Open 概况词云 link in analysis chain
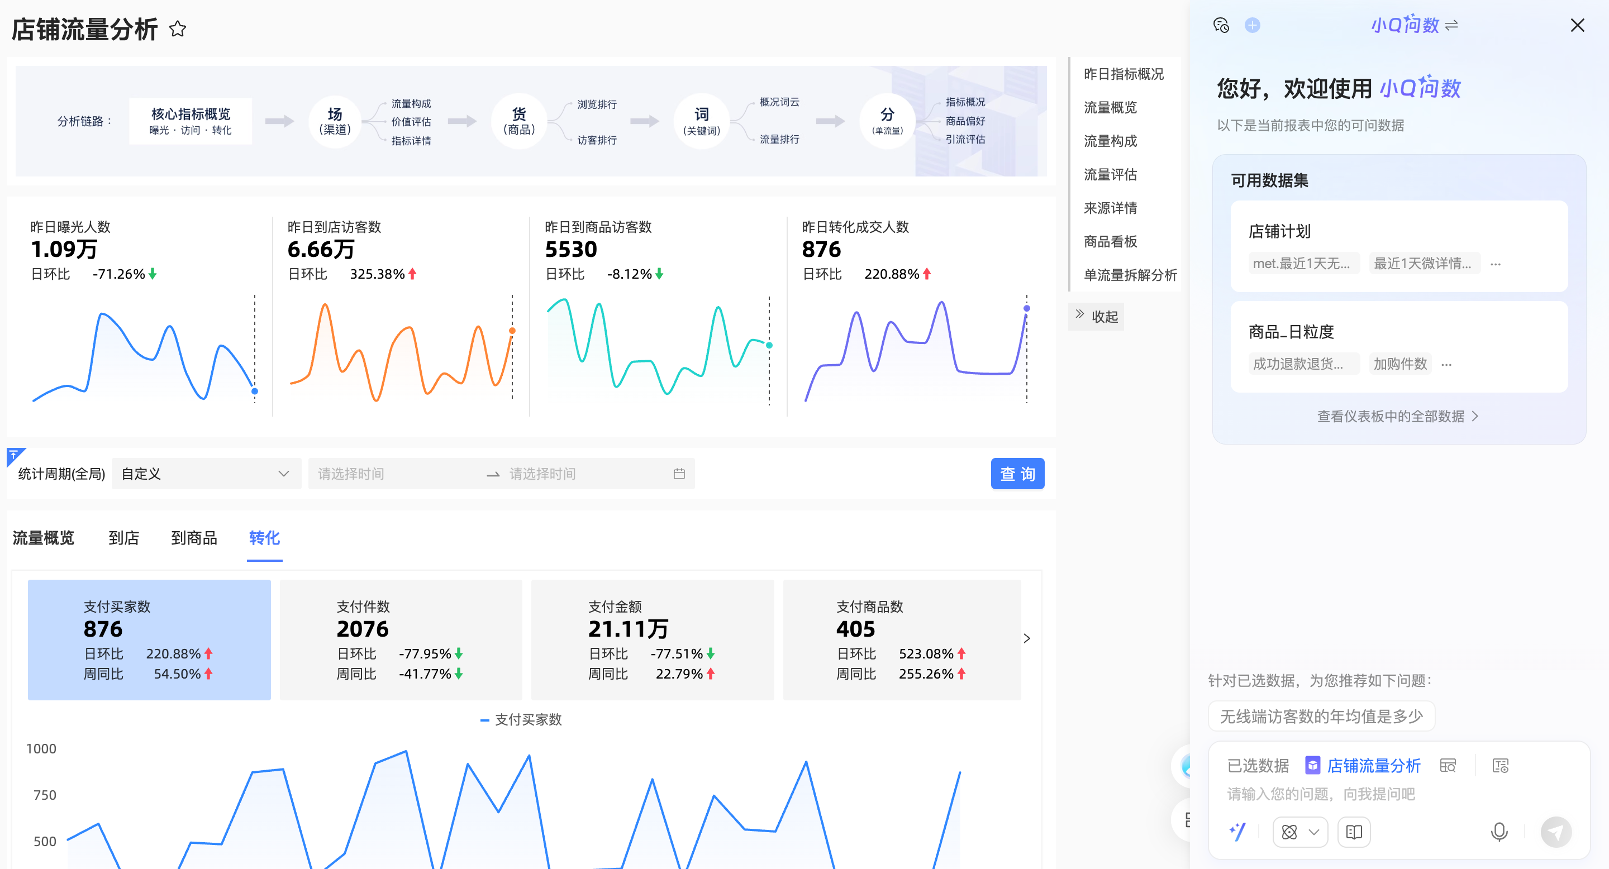This screenshot has width=1609, height=869. click(779, 102)
